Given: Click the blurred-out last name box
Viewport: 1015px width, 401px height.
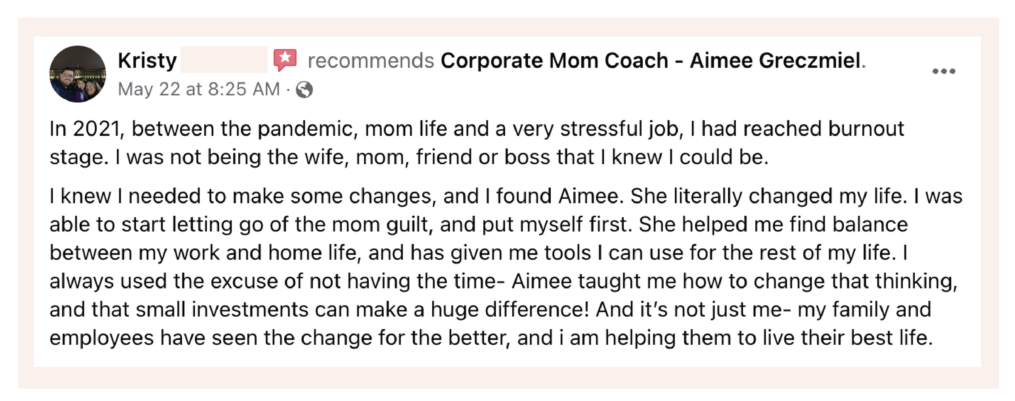Looking at the screenshot, I should (x=224, y=59).
